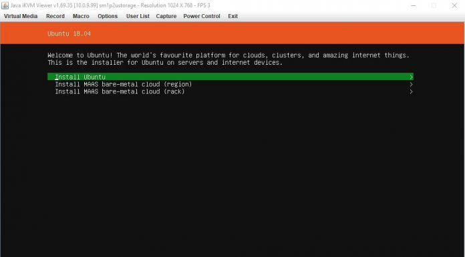Select Install MAAS bare-metal cloud (rack)
The height and width of the screenshot is (257, 465).
pos(230,91)
